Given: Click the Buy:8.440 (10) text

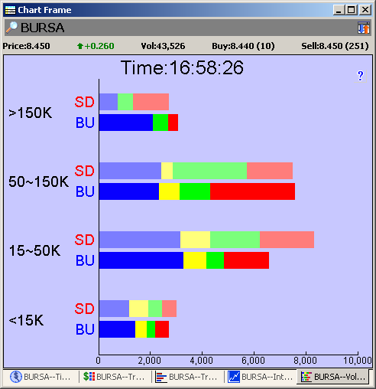Looking at the screenshot, I should pyautogui.click(x=243, y=46).
